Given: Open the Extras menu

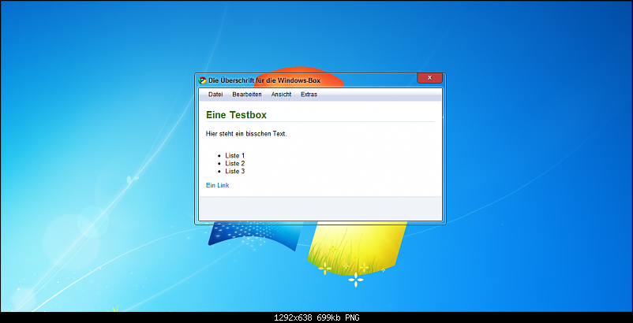Looking at the screenshot, I should (309, 95).
